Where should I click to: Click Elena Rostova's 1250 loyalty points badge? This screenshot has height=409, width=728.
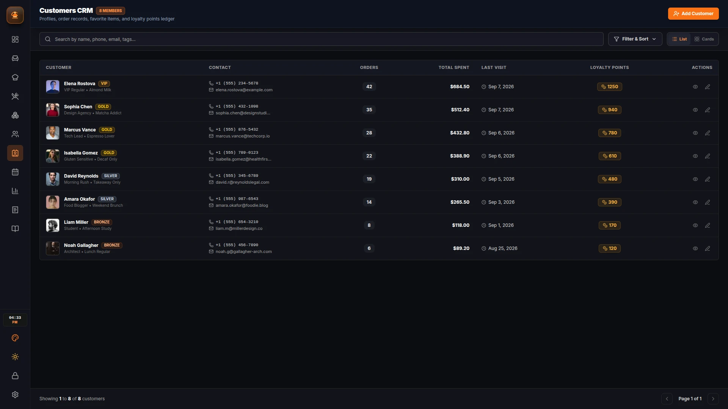[x=610, y=87]
